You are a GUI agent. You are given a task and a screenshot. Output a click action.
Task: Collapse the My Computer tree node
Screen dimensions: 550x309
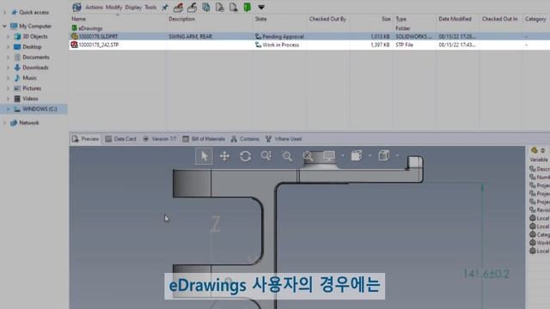(x=4, y=26)
